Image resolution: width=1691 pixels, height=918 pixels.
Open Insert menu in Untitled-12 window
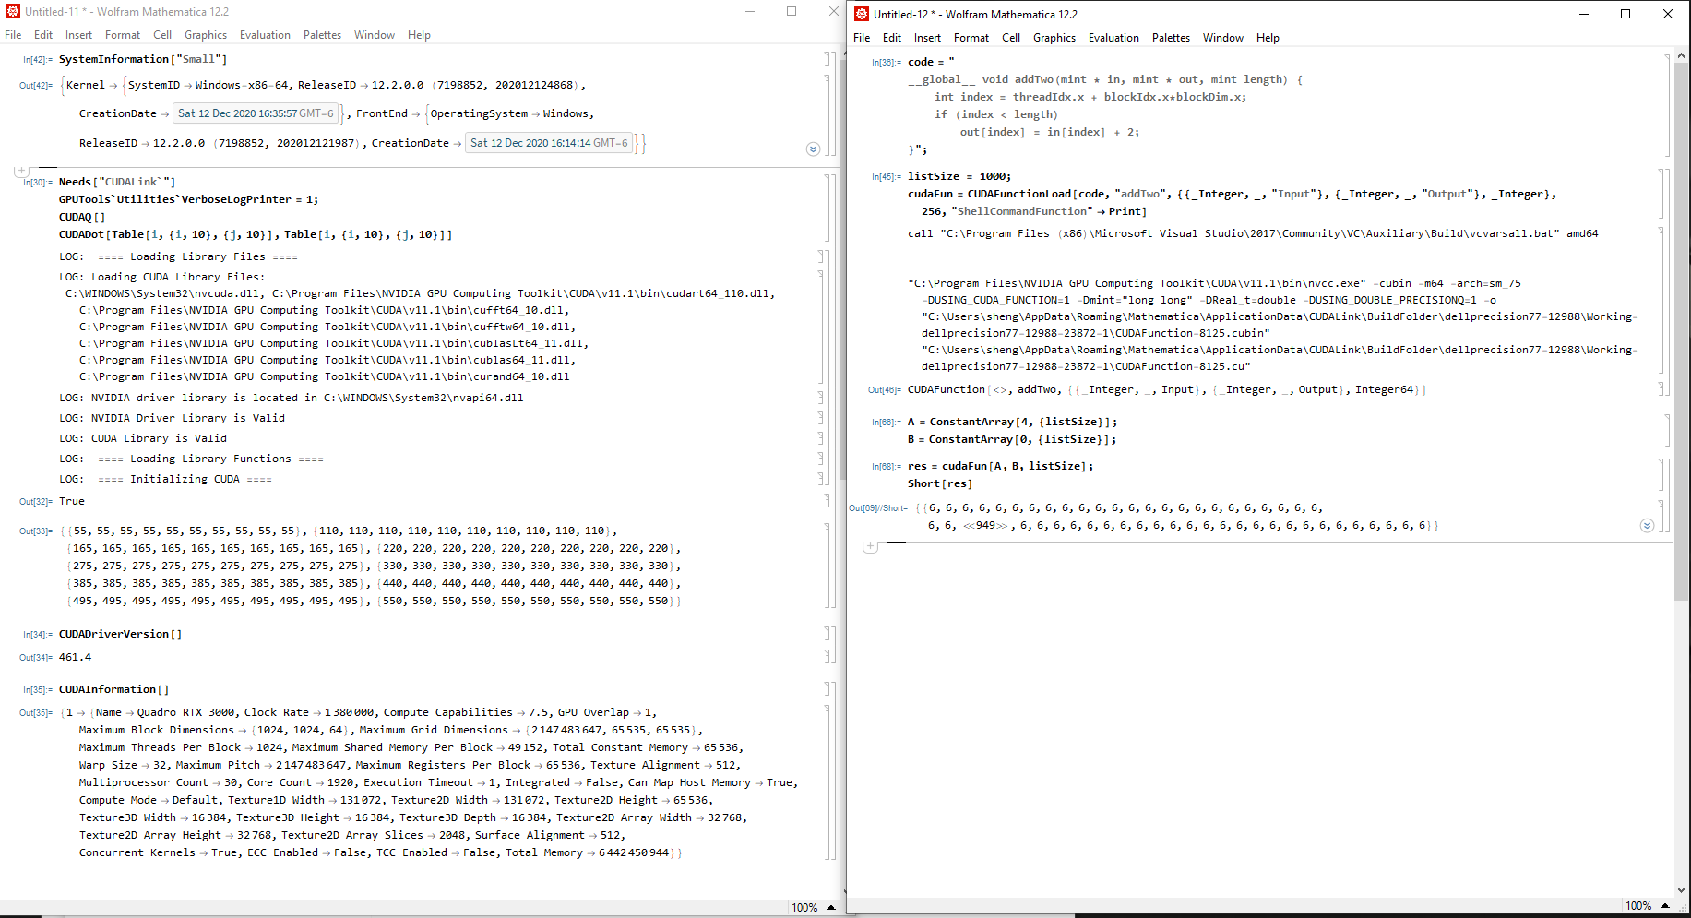click(927, 38)
